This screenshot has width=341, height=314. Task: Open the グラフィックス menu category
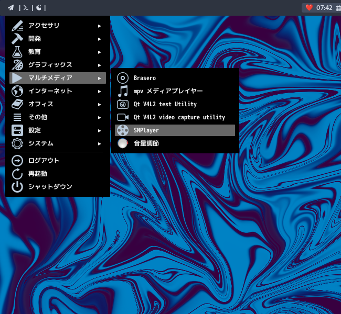(58, 65)
